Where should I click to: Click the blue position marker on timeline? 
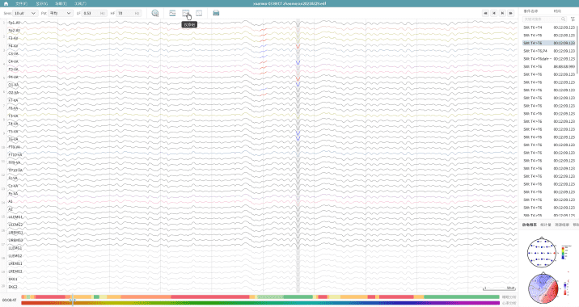[73, 300]
